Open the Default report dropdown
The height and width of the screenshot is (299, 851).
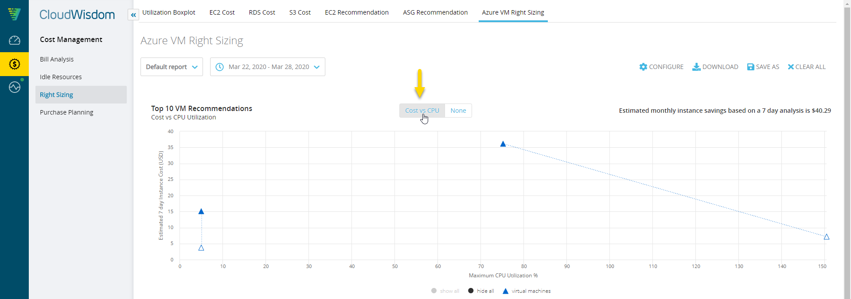click(x=172, y=67)
